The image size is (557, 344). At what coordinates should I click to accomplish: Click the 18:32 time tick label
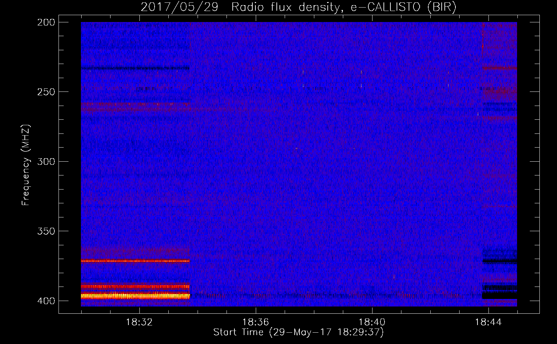click(x=139, y=322)
